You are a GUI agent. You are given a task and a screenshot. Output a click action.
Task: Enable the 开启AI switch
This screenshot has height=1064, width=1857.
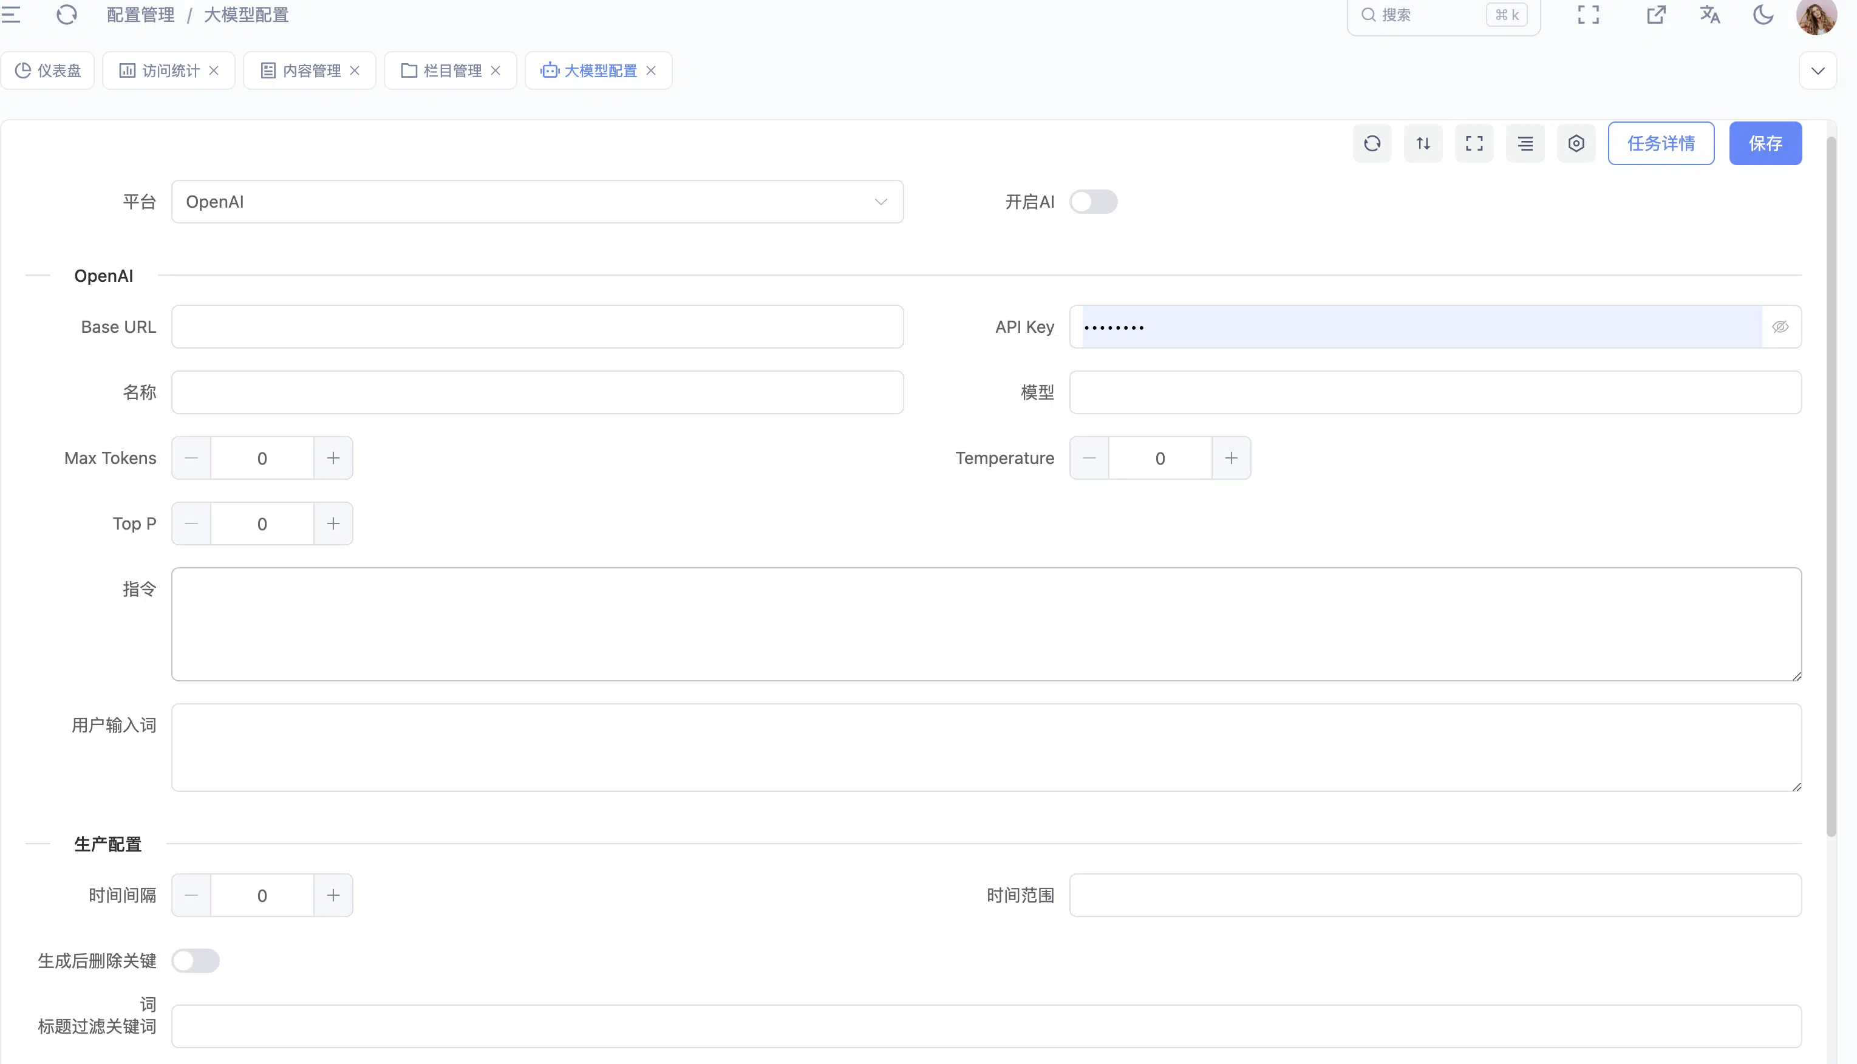click(1093, 202)
